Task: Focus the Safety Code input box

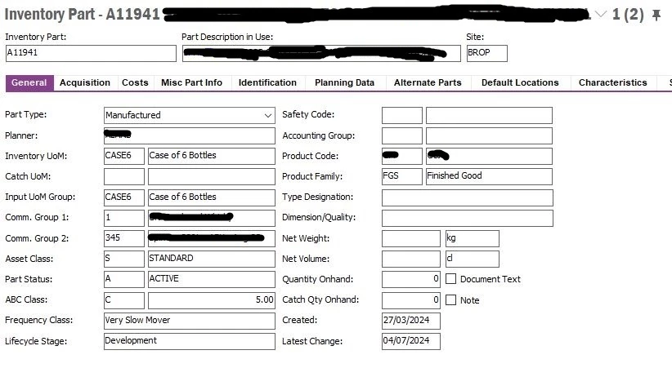Action: [x=402, y=116]
